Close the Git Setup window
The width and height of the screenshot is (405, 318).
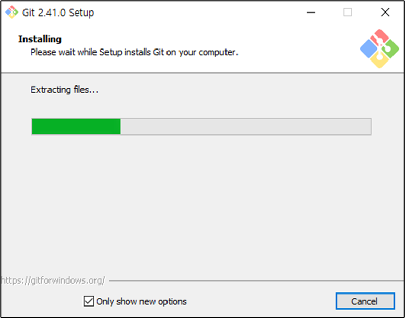pos(385,12)
